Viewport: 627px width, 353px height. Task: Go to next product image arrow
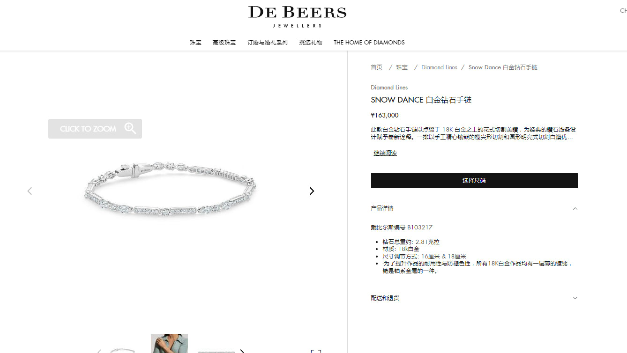coord(312,191)
